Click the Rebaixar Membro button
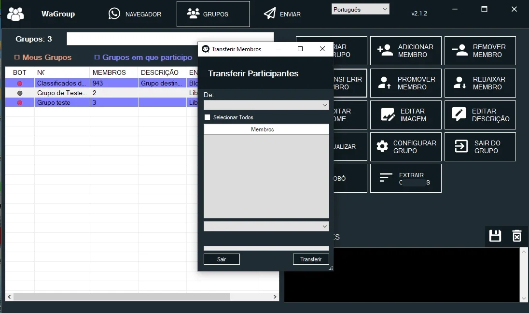Screen dimensions: 529x313 click(480, 83)
